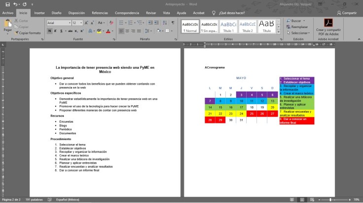Redo the last action
363x203 pixels.
point(25,4)
